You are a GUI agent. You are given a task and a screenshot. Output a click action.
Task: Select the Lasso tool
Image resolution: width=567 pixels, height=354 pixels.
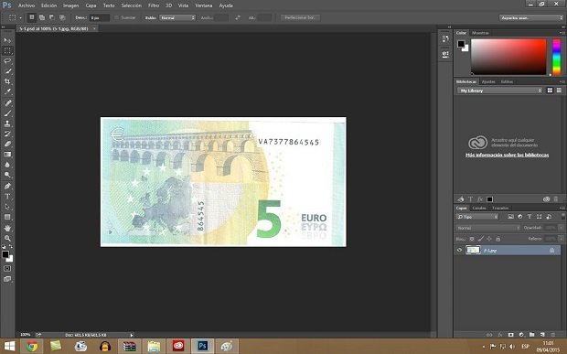(x=7, y=61)
